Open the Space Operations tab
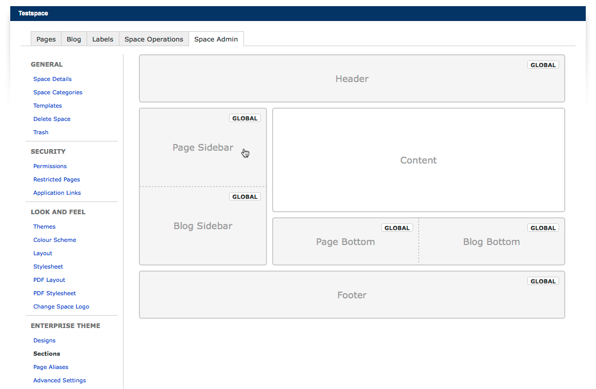The width and height of the screenshot is (596, 389). 154,39
